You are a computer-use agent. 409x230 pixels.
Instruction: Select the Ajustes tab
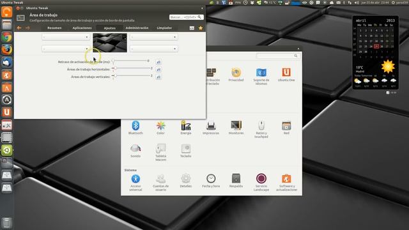click(109, 28)
